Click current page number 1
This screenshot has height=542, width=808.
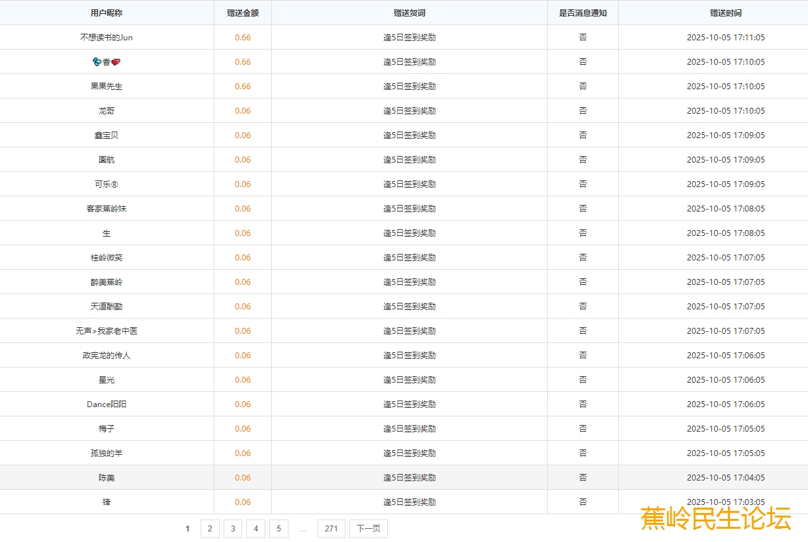[188, 529]
